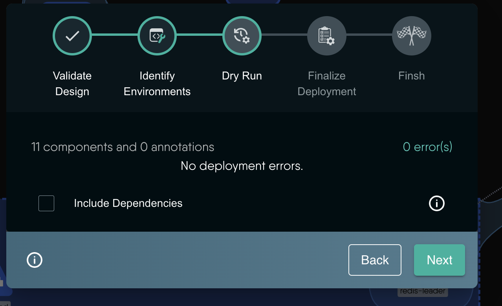The width and height of the screenshot is (502, 306).
Task: Click the info icon in the bottom-left footer
Action: coord(34,260)
